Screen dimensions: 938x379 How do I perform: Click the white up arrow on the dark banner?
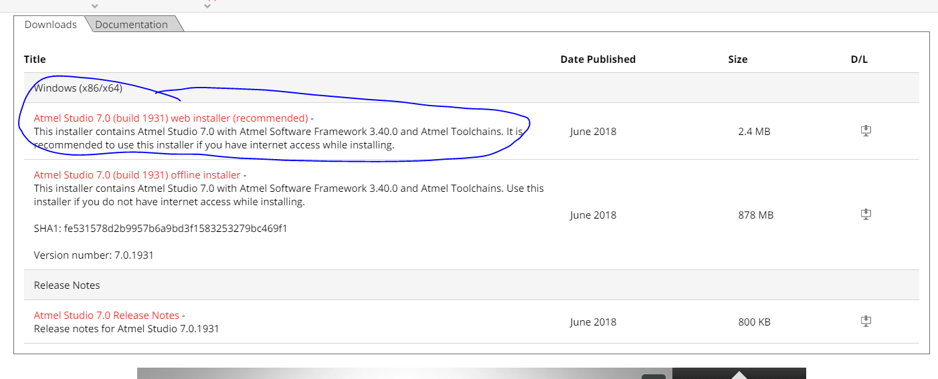pos(738,375)
